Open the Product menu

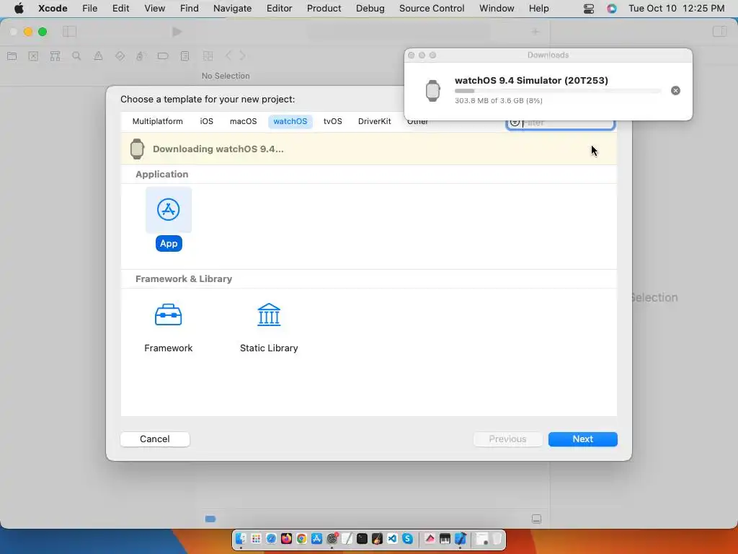[324, 9]
